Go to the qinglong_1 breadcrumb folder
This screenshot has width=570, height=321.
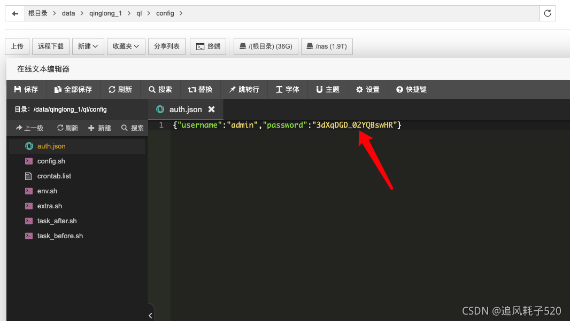105,13
